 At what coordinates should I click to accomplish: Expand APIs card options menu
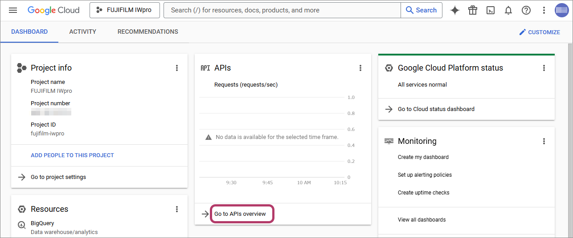(360, 68)
